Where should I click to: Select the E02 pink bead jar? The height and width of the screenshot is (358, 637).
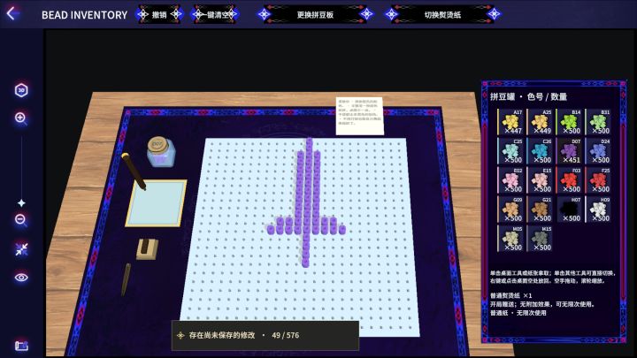510,180
